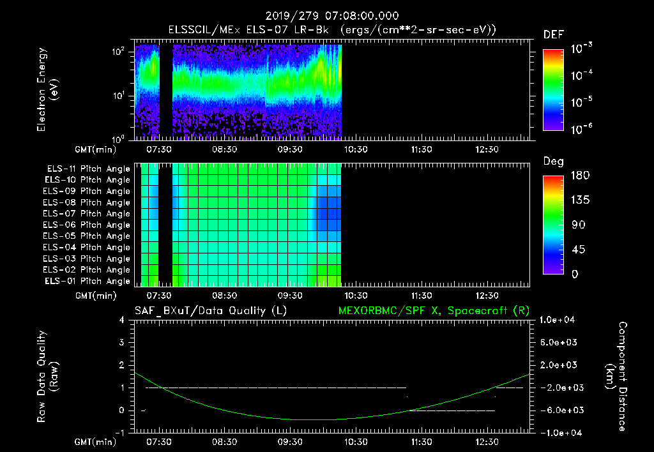Click the 10^-3 value on DEF scale

pos(581,49)
